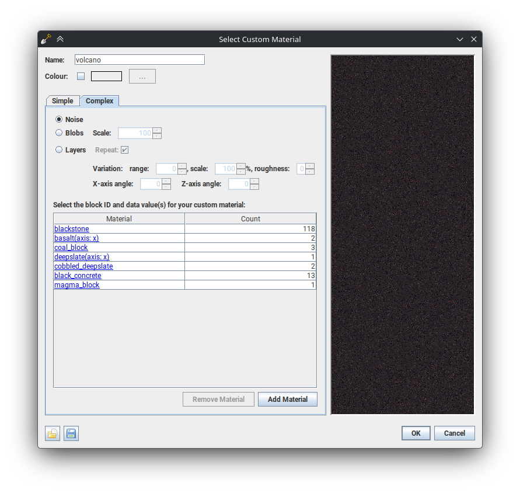
Task: Click the magma_block material link
Action: pos(77,285)
